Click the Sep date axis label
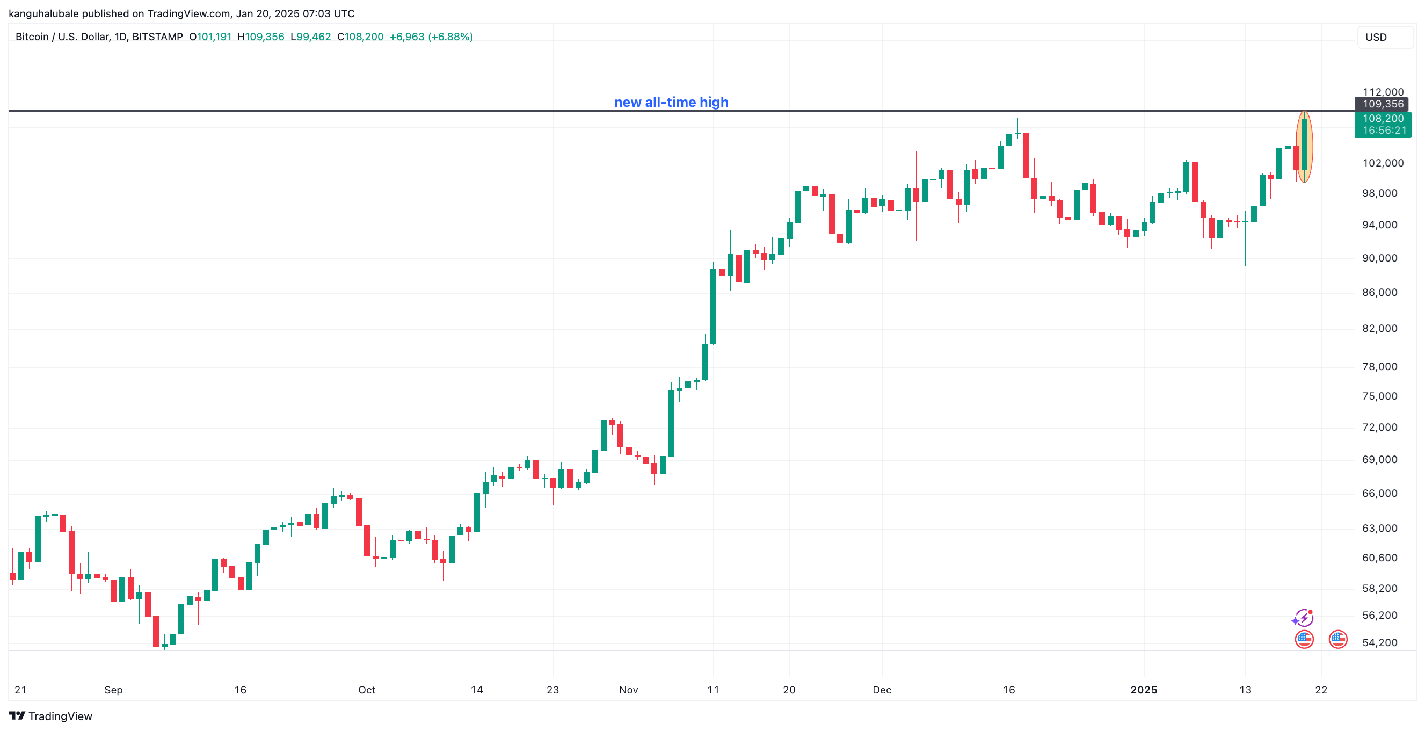 (113, 690)
